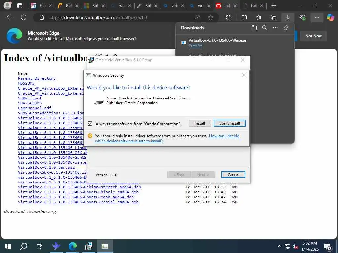The height and width of the screenshot is (253, 338).
Task: Open Split screen icon
Action: [x=244, y=17]
